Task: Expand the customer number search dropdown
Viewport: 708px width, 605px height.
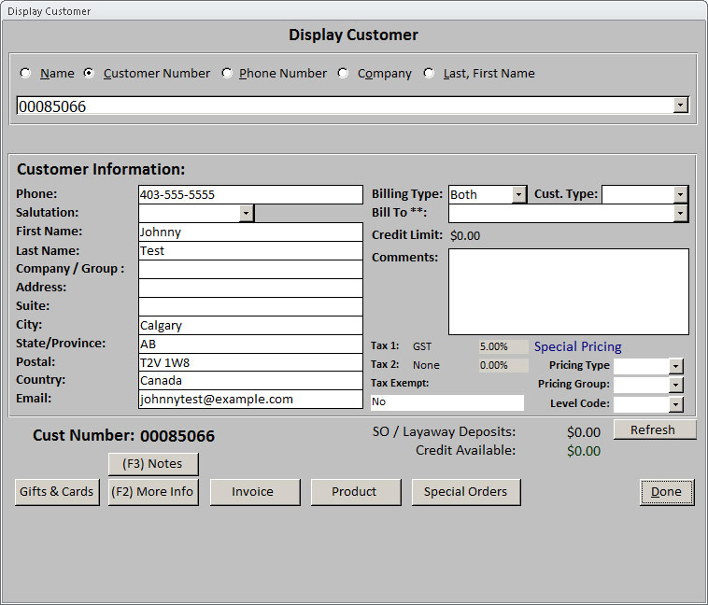Action: pyautogui.click(x=681, y=106)
